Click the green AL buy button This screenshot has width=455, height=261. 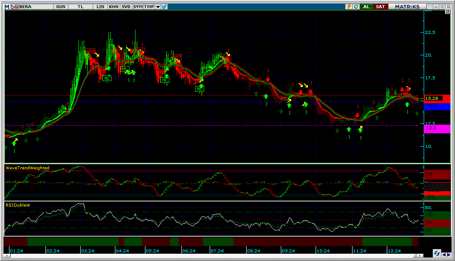tap(367, 7)
